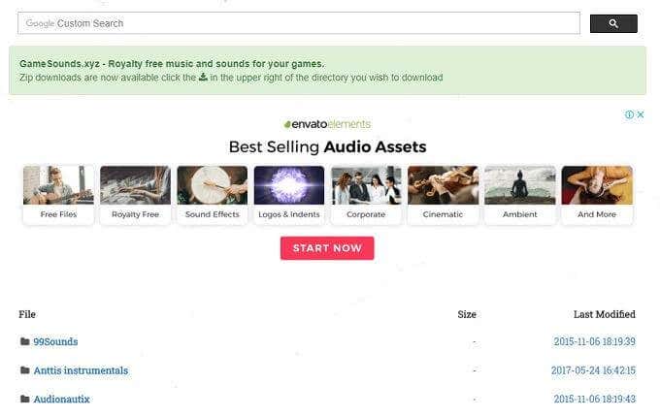The height and width of the screenshot is (417, 660).
Task: Click the envato elements logo
Action: pyautogui.click(x=327, y=124)
